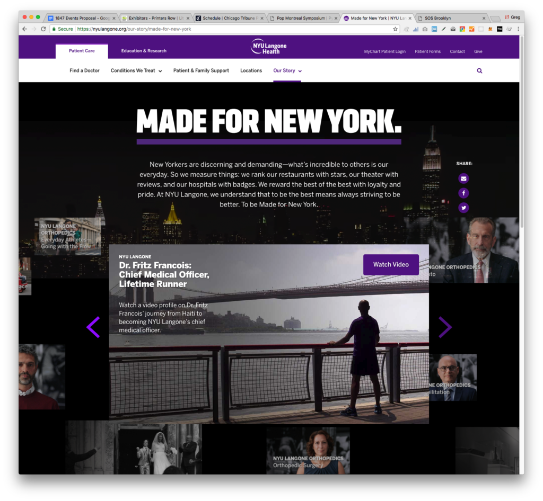Open Patient & Family Support page
This screenshot has width=543, height=501.
[201, 70]
